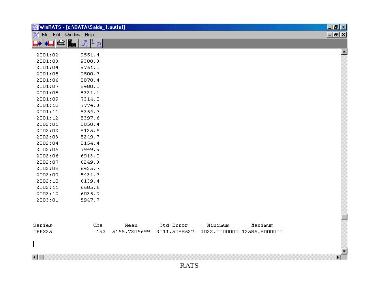This screenshot has width=379, height=284.
Task: Minimize the Salda_1.out document window
Action: [329, 35]
